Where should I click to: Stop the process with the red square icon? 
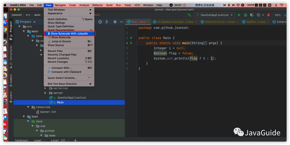(x=269, y=15)
